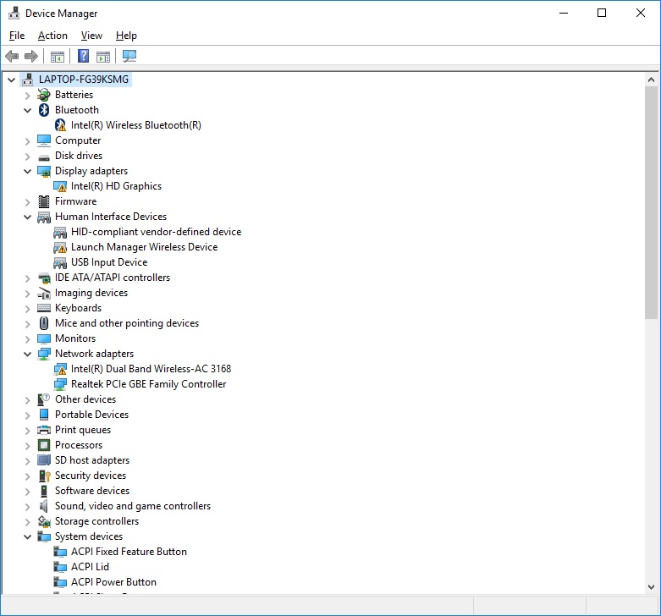Click the Security devices key icon
Image resolution: width=661 pixels, height=616 pixels.
coord(45,476)
